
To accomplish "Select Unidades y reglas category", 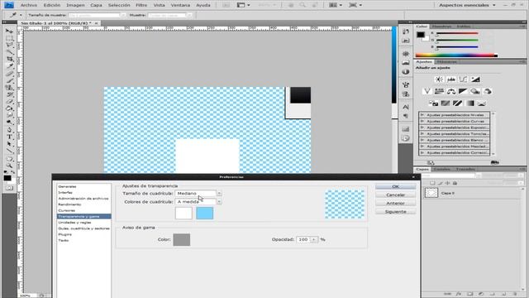I will pyautogui.click(x=74, y=223).
